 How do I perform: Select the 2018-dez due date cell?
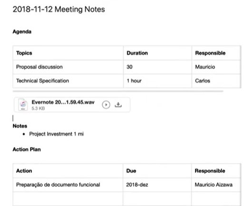click(x=157, y=185)
